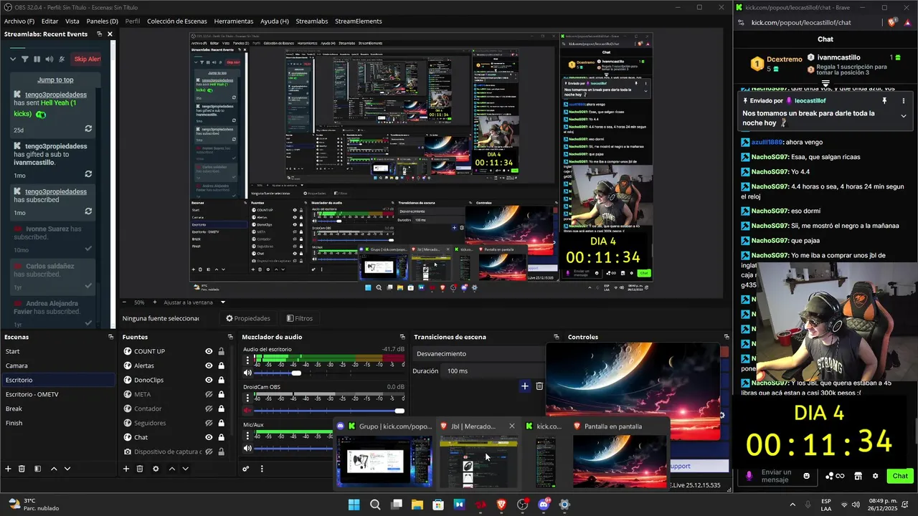Screen dimensions: 918x516
Task: Open Streamlabs menu
Action: click(x=312, y=21)
